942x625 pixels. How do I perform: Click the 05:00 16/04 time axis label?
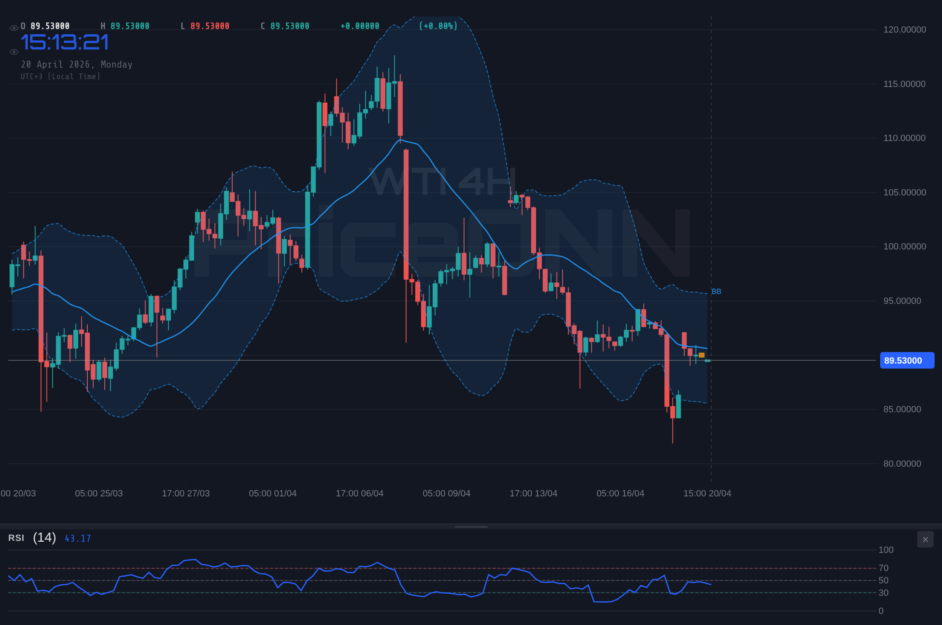621,493
